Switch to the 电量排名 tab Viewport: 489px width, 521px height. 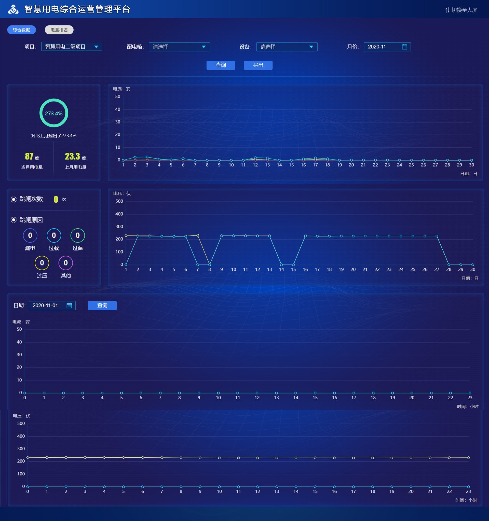click(59, 30)
